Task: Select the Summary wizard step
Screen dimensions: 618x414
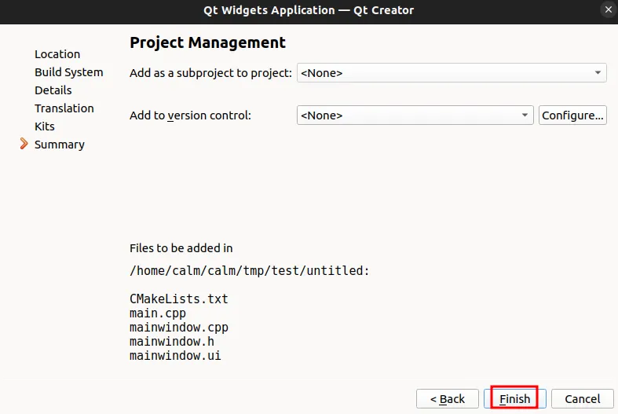Action: [60, 145]
